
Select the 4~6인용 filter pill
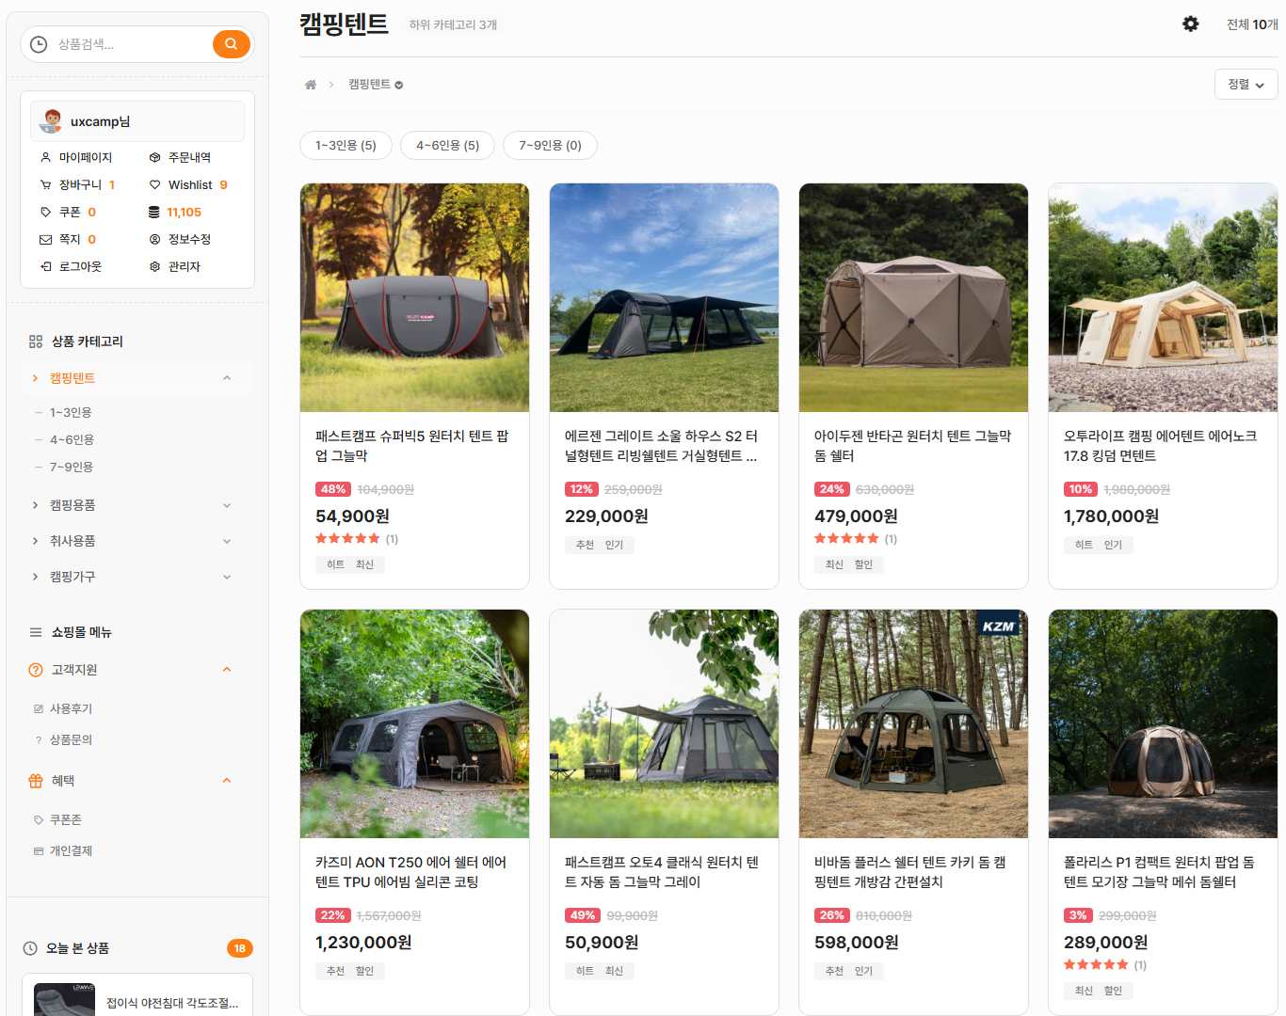point(448,146)
